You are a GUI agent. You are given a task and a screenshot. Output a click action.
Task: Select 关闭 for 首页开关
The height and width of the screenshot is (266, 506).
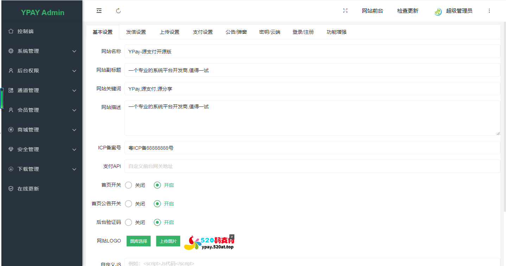128,185
